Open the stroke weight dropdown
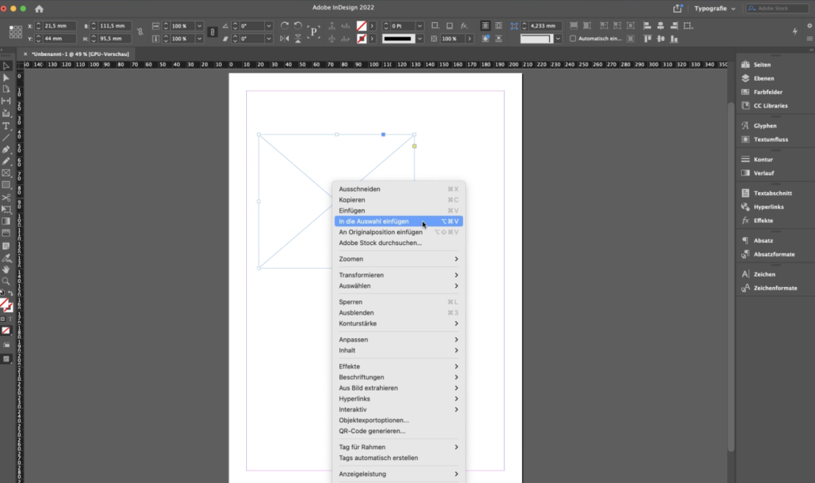Viewport: 815px width, 483px height. tap(419, 25)
